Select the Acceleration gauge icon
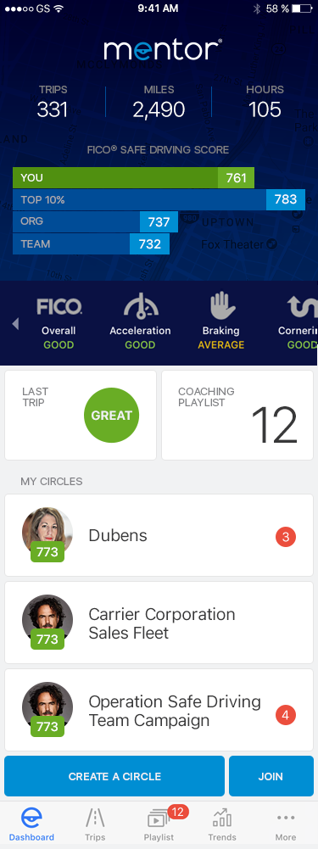The image size is (318, 849). point(140,306)
